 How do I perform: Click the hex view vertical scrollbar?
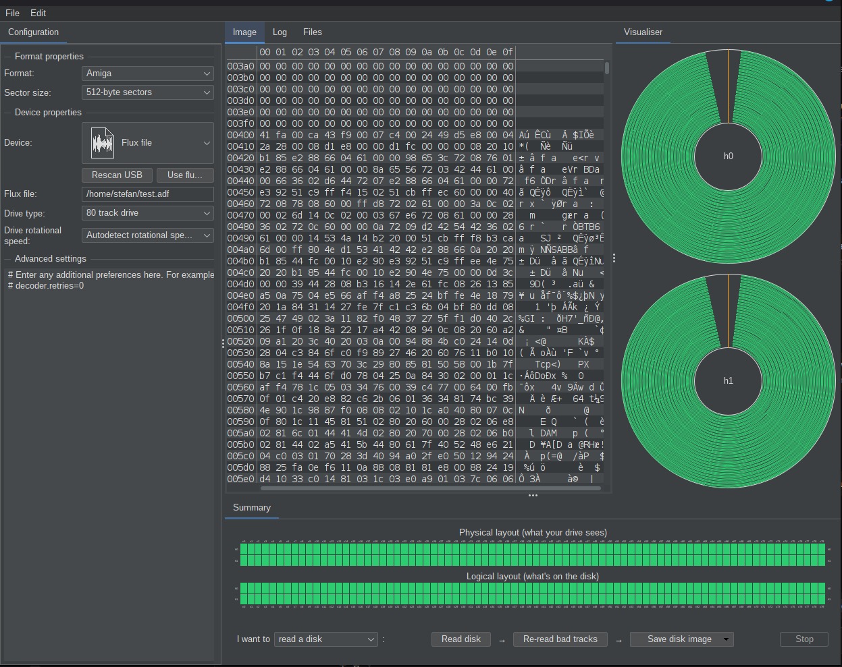(x=607, y=67)
